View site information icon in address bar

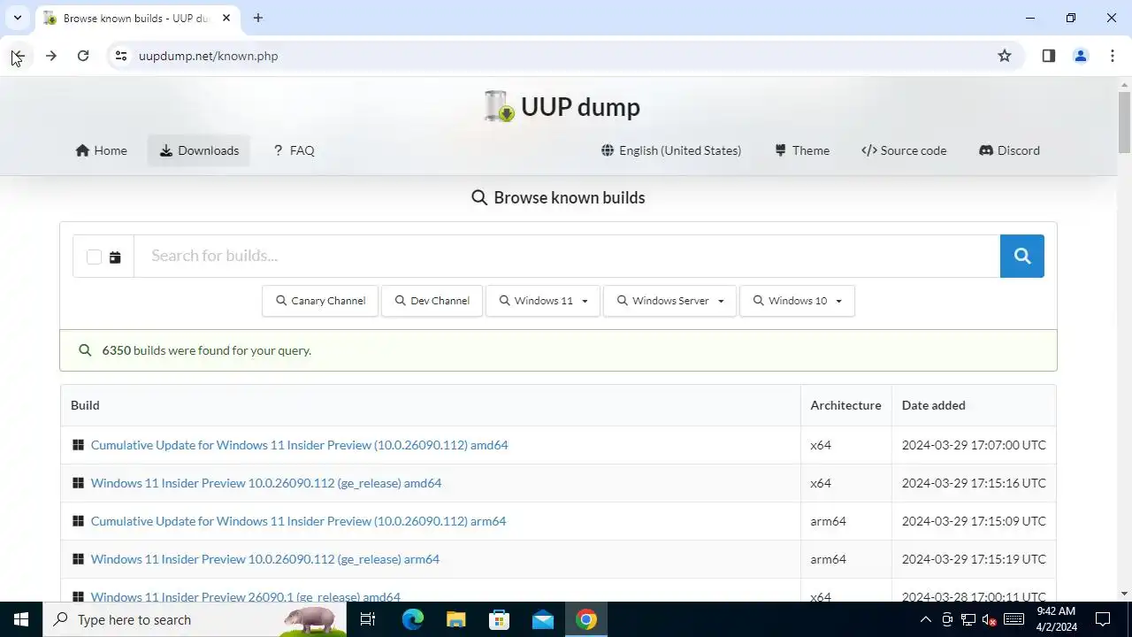click(121, 56)
